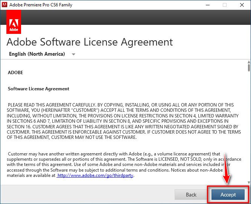Click the Accept button

pos(228,195)
